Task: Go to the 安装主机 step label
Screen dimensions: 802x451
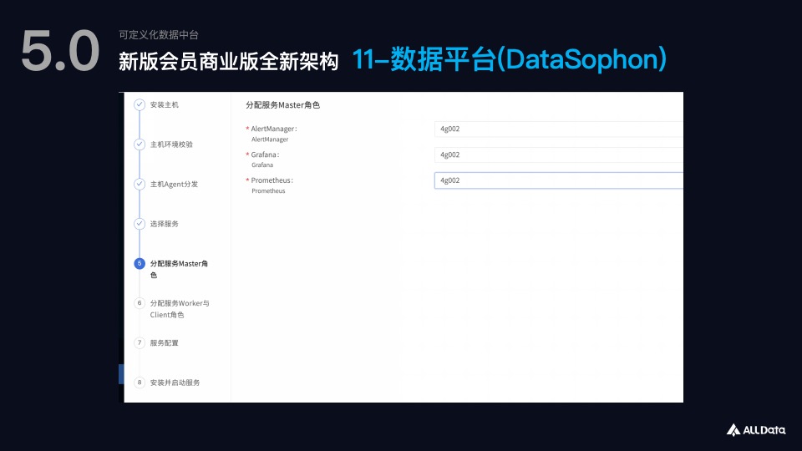Action: click(165, 105)
